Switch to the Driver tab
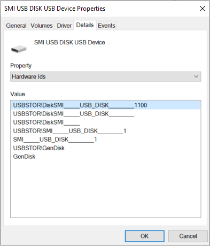The height and width of the screenshot is (246, 210). coord(64,26)
